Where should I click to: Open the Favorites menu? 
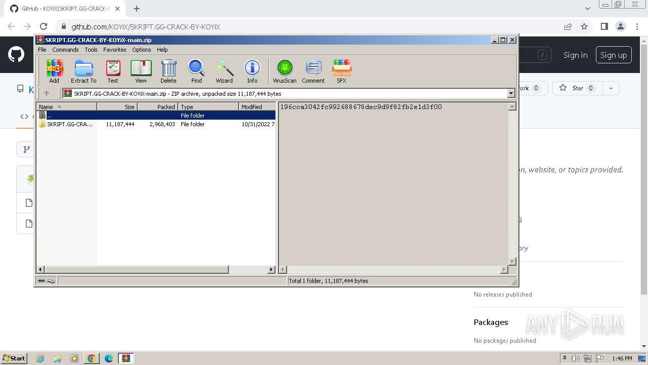click(x=115, y=50)
